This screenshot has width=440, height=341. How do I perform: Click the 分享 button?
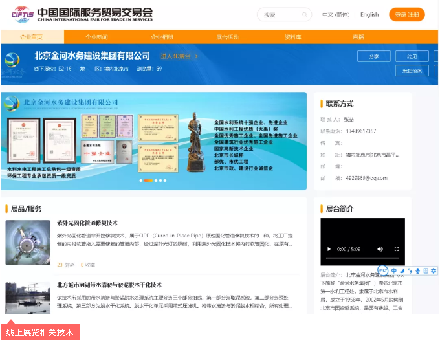tap(374, 56)
